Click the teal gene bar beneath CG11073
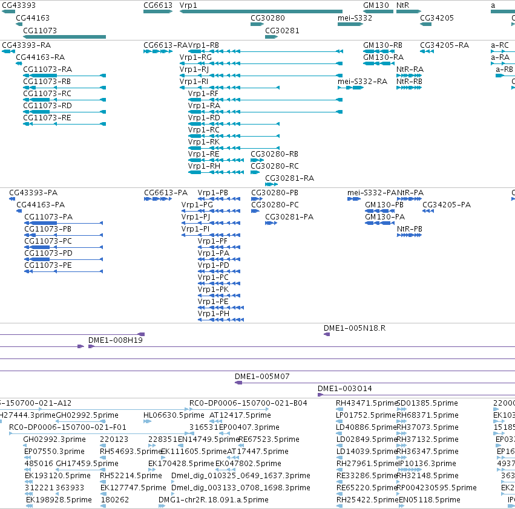The image size is (515, 509). [x=64, y=37]
